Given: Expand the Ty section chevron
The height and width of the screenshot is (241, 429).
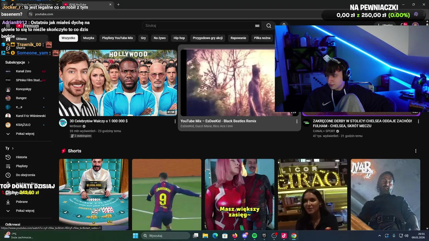Looking at the screenshot, I should click(13, 148).
